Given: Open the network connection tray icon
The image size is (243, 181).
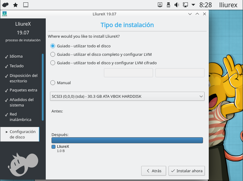Looking at the screenshot, I should coord(185,5).
